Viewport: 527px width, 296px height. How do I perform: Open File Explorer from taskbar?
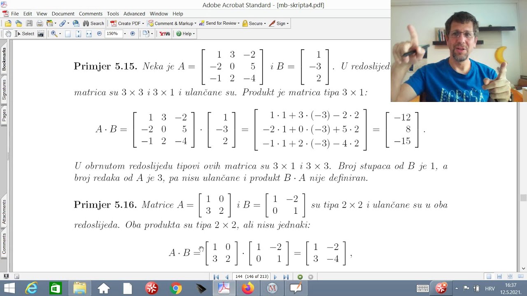point(80,289)
